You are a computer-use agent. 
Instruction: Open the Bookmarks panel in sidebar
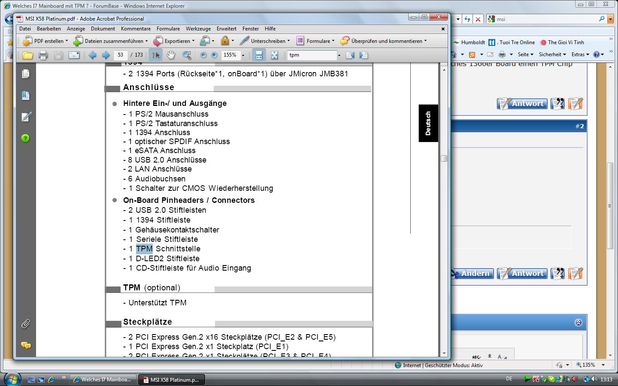tap(26, 95)
